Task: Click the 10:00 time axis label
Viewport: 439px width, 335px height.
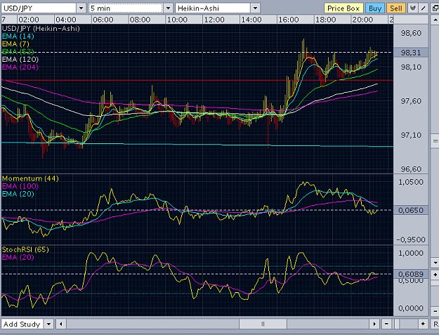Action: pyautogui.click(x=177, y=20)
